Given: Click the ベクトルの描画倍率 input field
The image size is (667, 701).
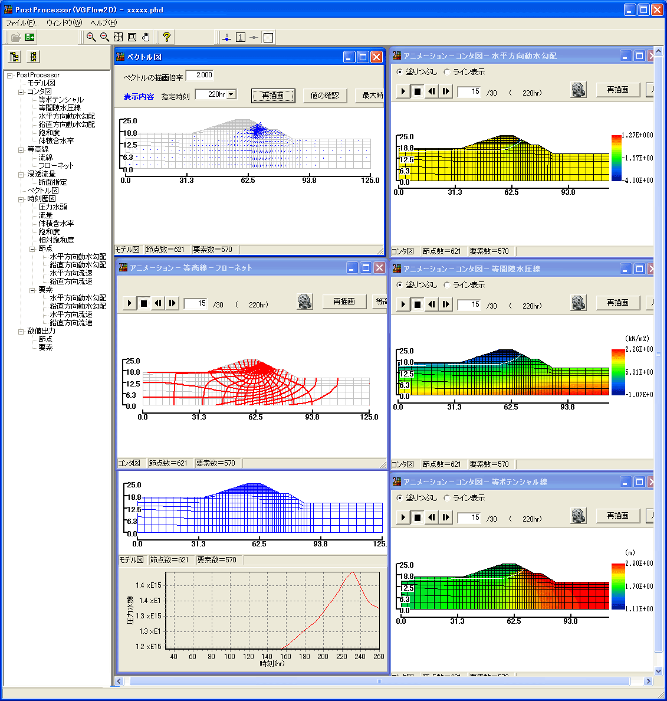Looking at the screenshot, I should (199, 75).
